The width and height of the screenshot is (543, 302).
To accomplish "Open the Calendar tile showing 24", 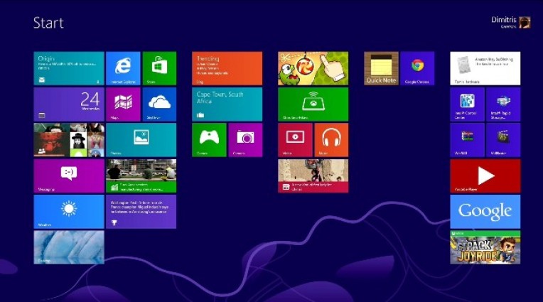I will (69, 104).
